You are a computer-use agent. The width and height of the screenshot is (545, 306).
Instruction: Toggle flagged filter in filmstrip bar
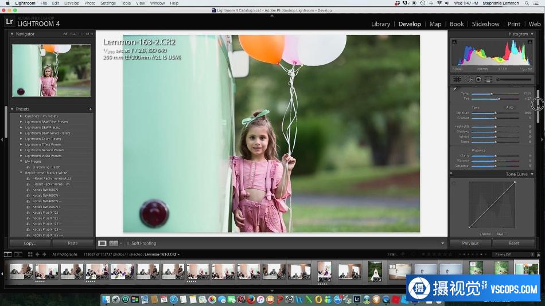403,254
